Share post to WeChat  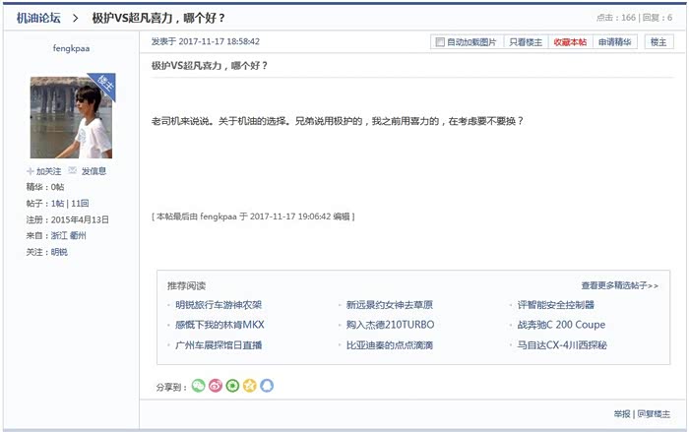click(198, 386)
